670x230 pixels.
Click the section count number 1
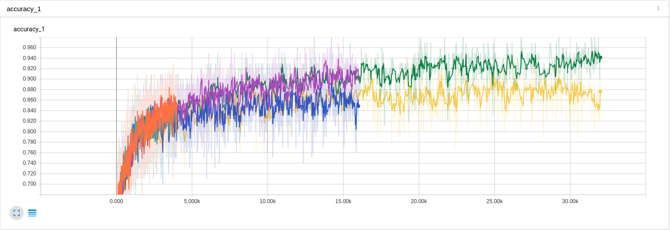coord(658,8)
